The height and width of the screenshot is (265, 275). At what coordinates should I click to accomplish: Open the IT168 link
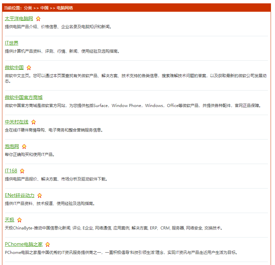tap(11, 171)
